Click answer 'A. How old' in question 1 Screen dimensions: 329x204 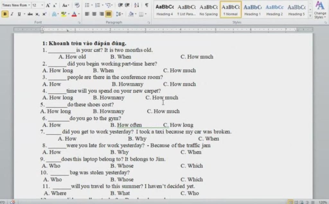point(72,57)
